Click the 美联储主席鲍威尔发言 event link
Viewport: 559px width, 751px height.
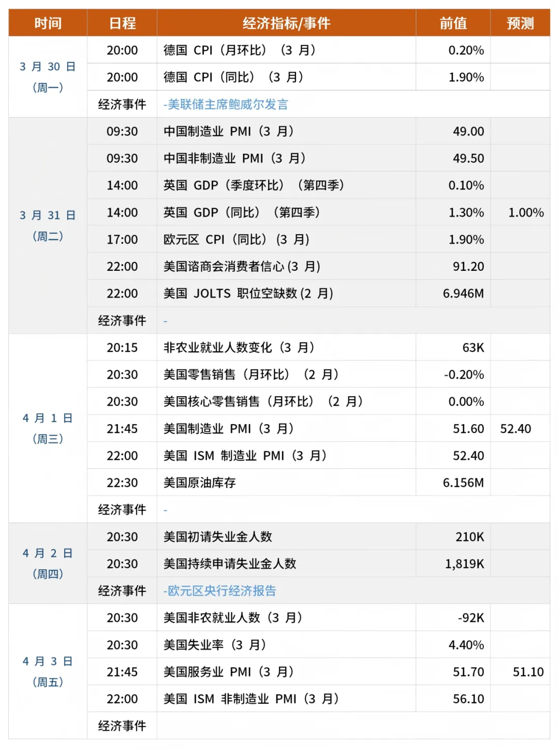pos(227,105)
